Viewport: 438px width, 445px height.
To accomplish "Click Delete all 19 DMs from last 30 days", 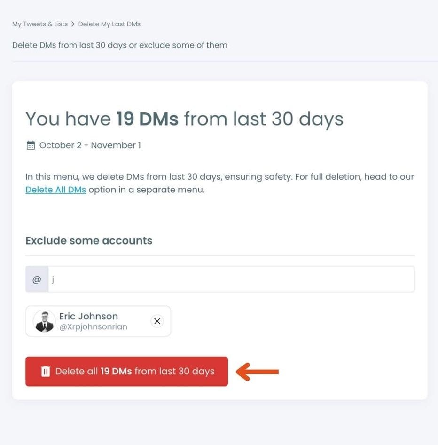I will (126, 371).
